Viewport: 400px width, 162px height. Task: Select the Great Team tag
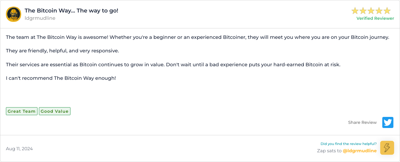[x=22, y=111]
